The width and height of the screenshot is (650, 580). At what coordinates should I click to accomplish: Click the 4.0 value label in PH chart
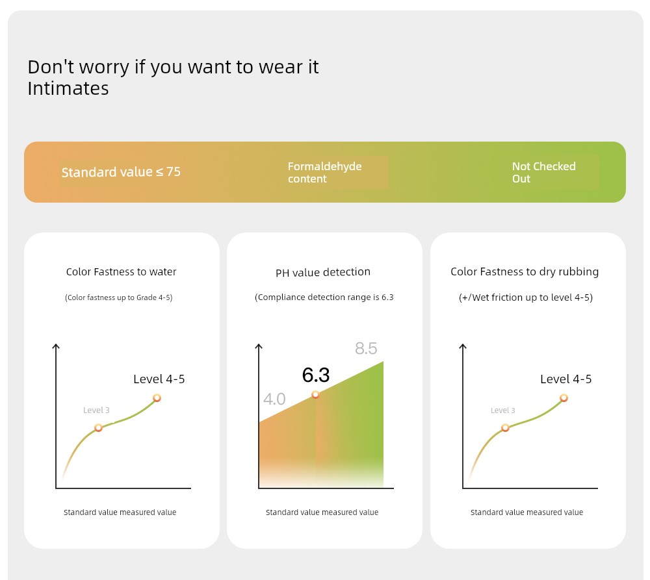coord(274,399)
